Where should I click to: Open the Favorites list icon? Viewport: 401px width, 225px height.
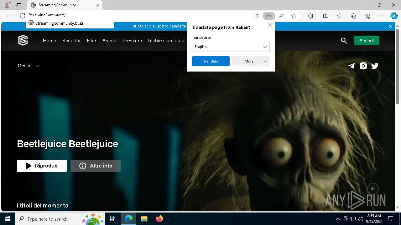pyautogui.click(x=340, y=16)
